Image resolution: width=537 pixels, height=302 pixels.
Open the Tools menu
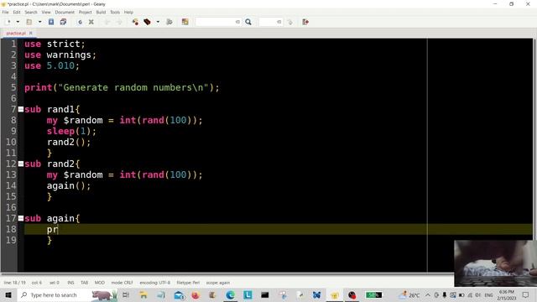[115, 12]
